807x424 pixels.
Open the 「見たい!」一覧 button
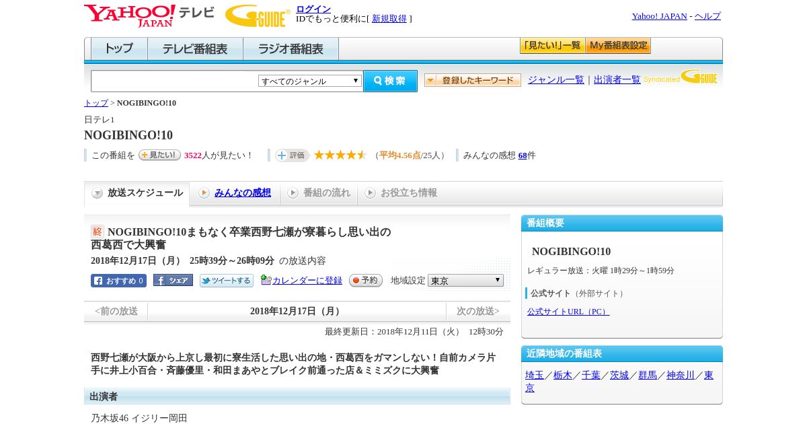point(552,46)
